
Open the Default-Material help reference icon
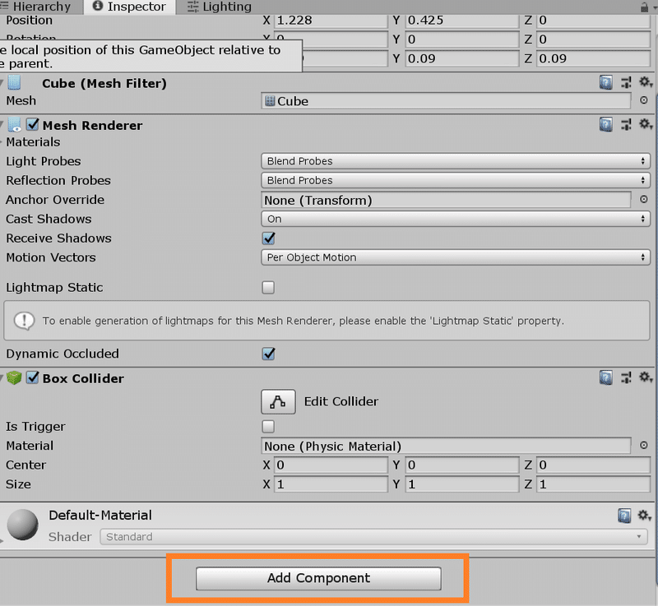[x=624, y=516]
